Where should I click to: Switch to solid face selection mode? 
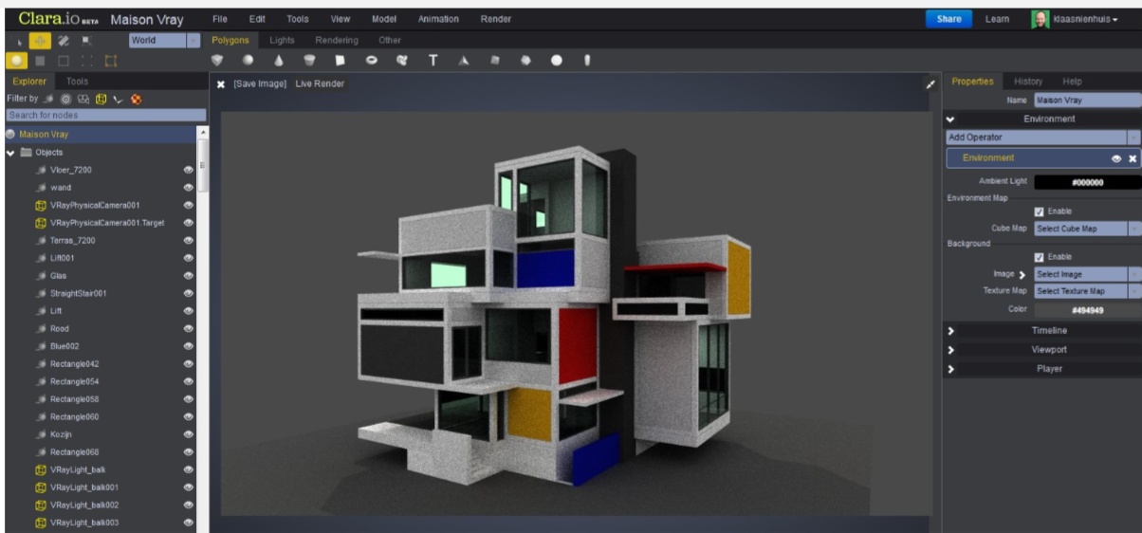40,61
